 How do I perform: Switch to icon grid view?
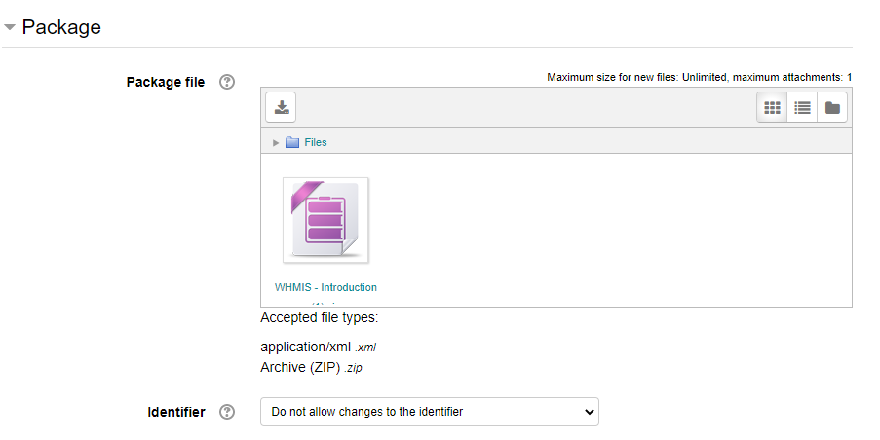773,108
